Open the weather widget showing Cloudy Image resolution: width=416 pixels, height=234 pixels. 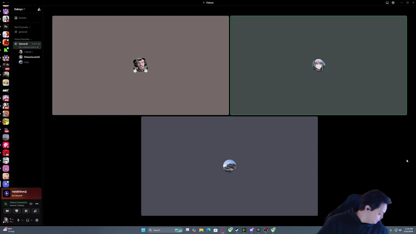pos(9,230)
